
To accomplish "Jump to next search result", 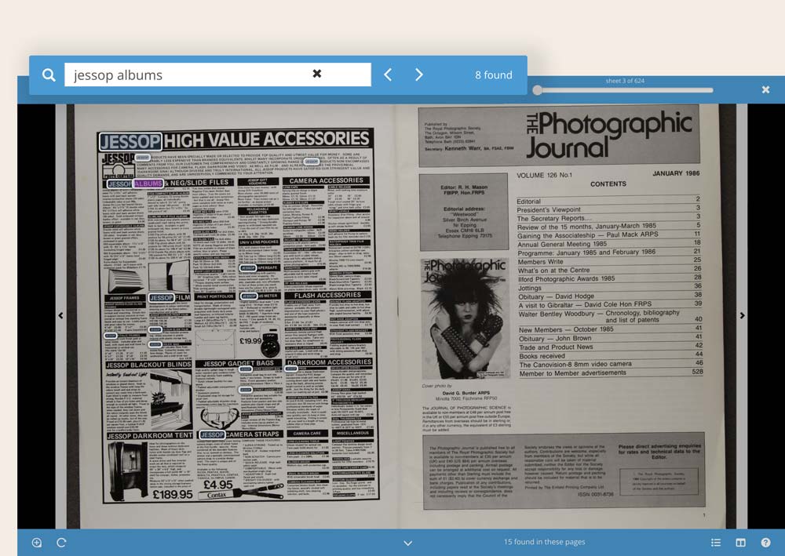I will (419, 75).
